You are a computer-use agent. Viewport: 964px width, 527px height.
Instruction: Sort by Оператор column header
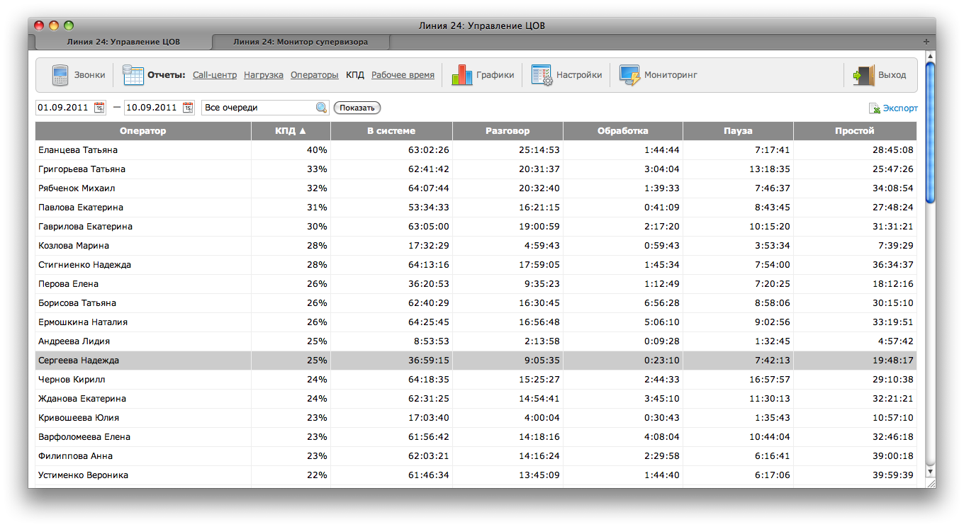[x=142, y=131]
